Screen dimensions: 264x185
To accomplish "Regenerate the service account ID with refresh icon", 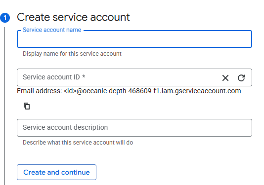I will (x=241, y=78).
